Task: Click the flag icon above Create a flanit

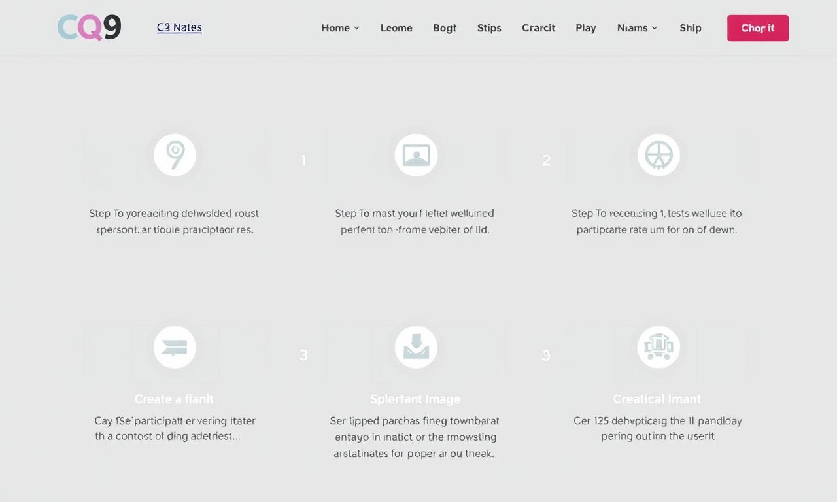Action: click(x=175, y=347)
